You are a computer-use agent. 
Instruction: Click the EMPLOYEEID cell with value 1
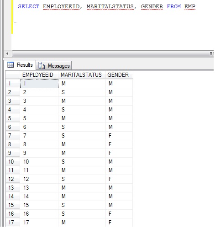click(x=39, y=84)
